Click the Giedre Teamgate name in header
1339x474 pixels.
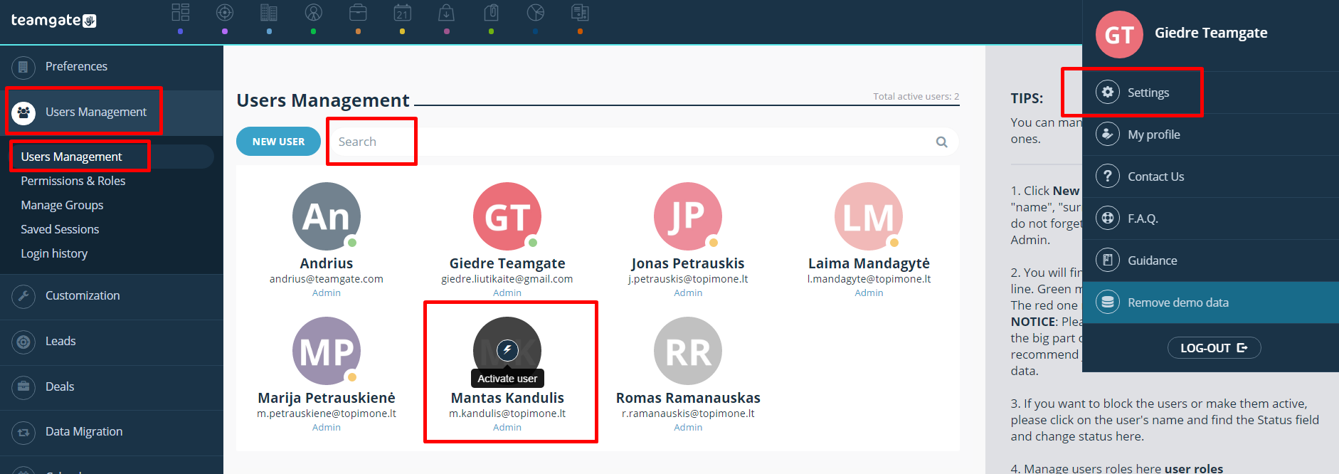[1211, 33]
